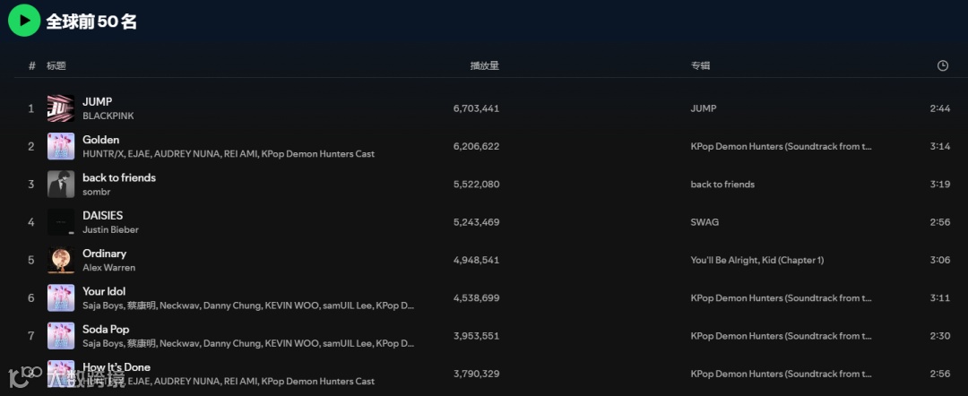
Task: Open KPop Demon Hunters album for How It's Done
Action: [782, 374]
